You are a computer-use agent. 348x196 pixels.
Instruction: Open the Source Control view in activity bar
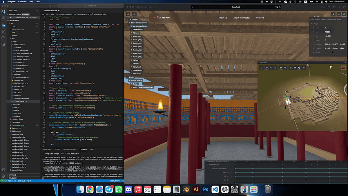[3, 25]
